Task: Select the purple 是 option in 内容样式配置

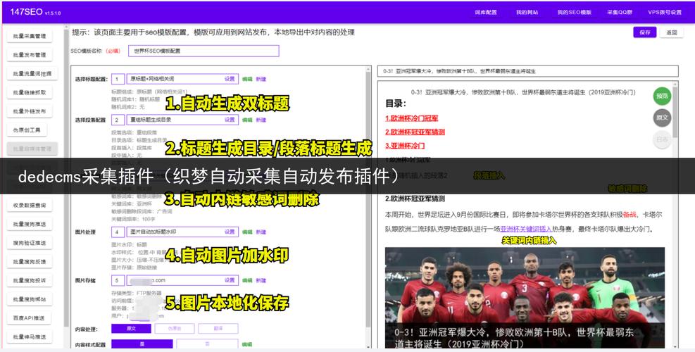Action: pyautogui.click(x=142, y=344)
